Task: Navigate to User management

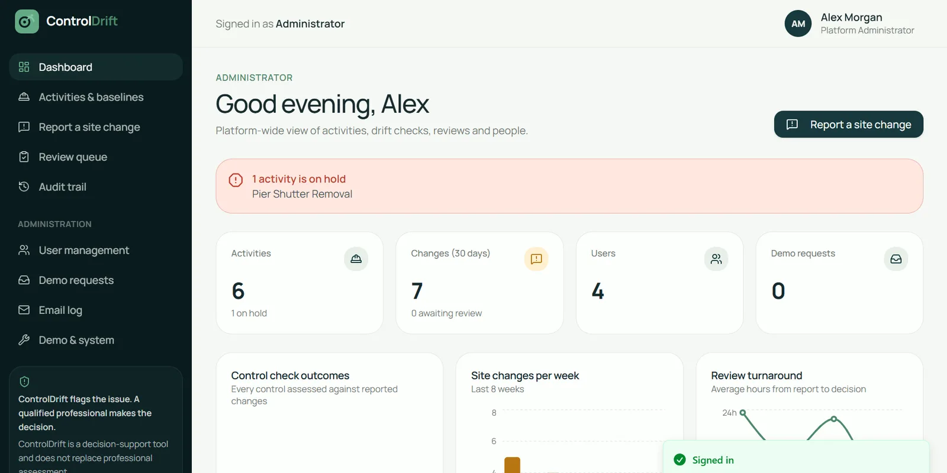Action: click(96, 250)
